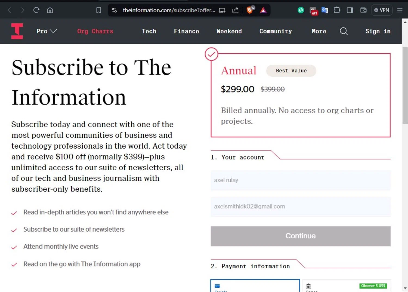Click the green 'Obtener 5 US$' badge

(x=373, y=286)
